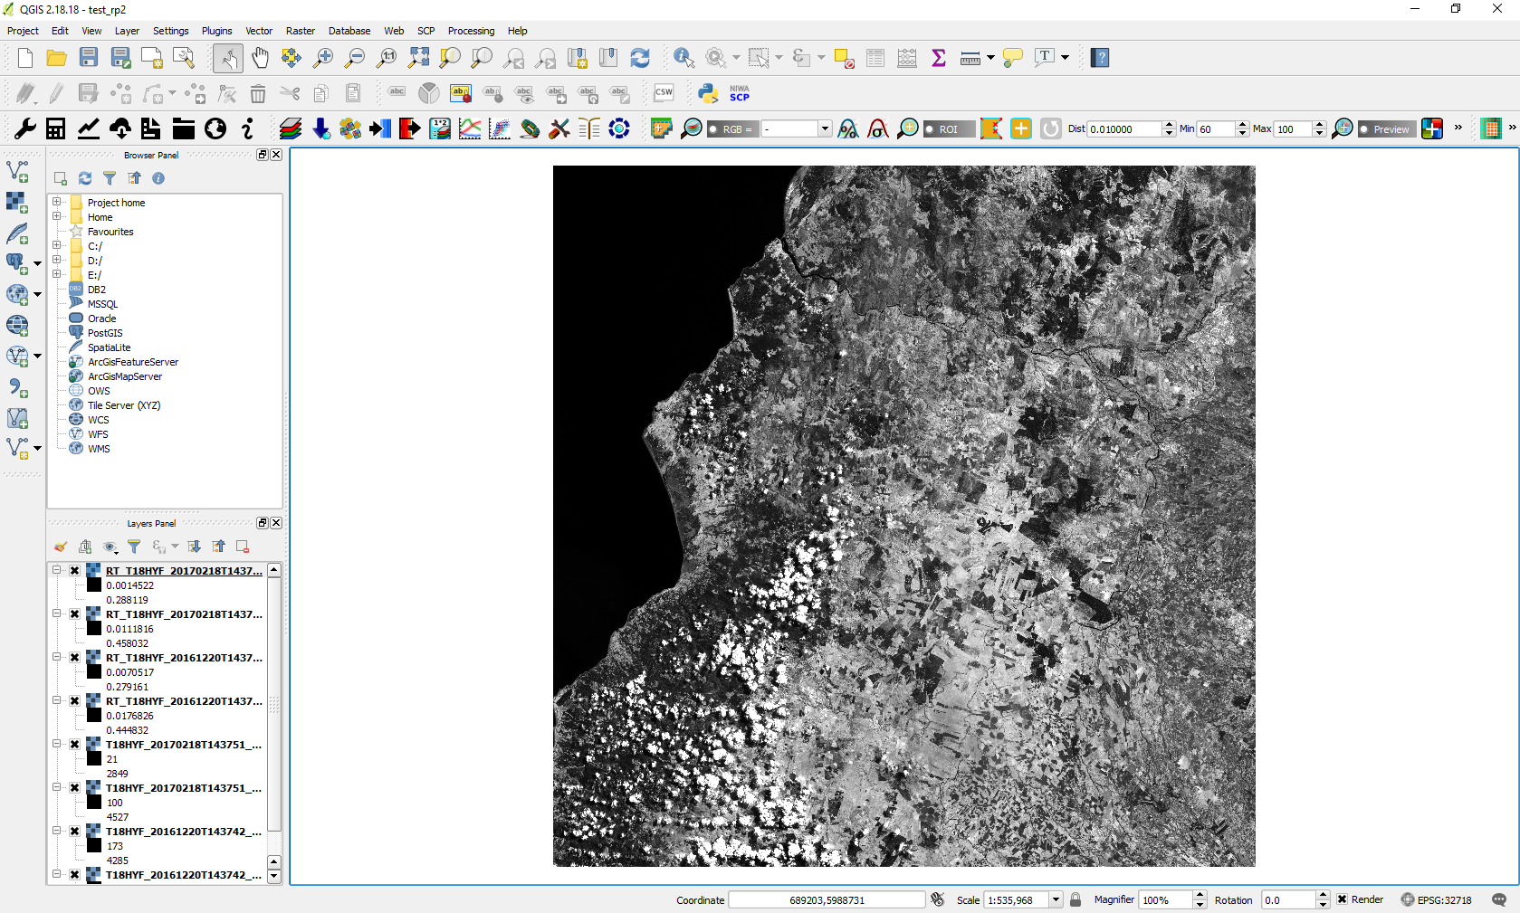Open the Python console icon
The image size is (1520, 913).
tap(708, 93)
